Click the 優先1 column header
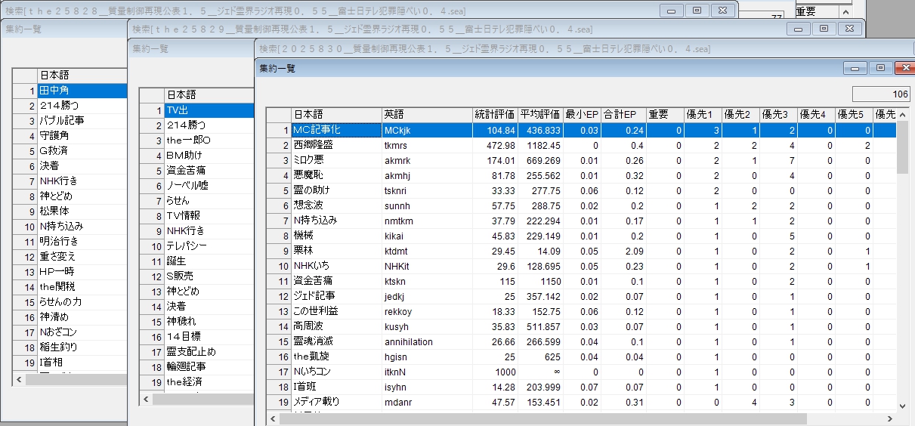The image size is (915, 426). tap(702, 115)
